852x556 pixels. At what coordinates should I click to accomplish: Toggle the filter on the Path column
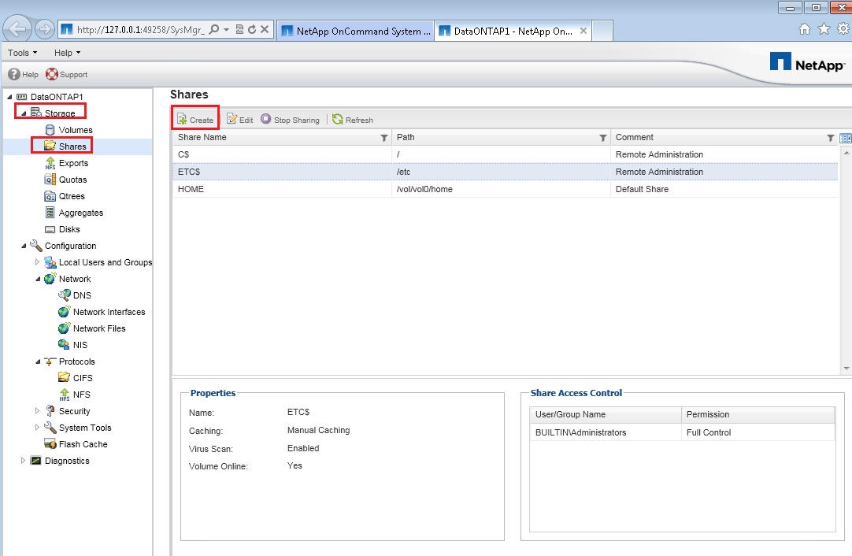tap(601, 137)
